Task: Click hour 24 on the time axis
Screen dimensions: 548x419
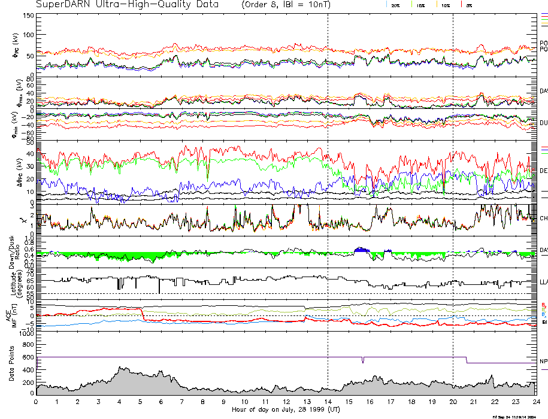Action: pos(535,402)
